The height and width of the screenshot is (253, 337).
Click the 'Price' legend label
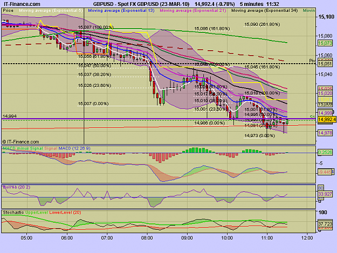[x=8, y=10]
